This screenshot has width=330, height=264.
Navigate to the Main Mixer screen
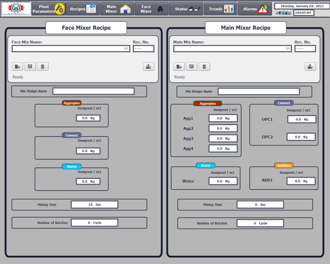[x=117, y=9]
